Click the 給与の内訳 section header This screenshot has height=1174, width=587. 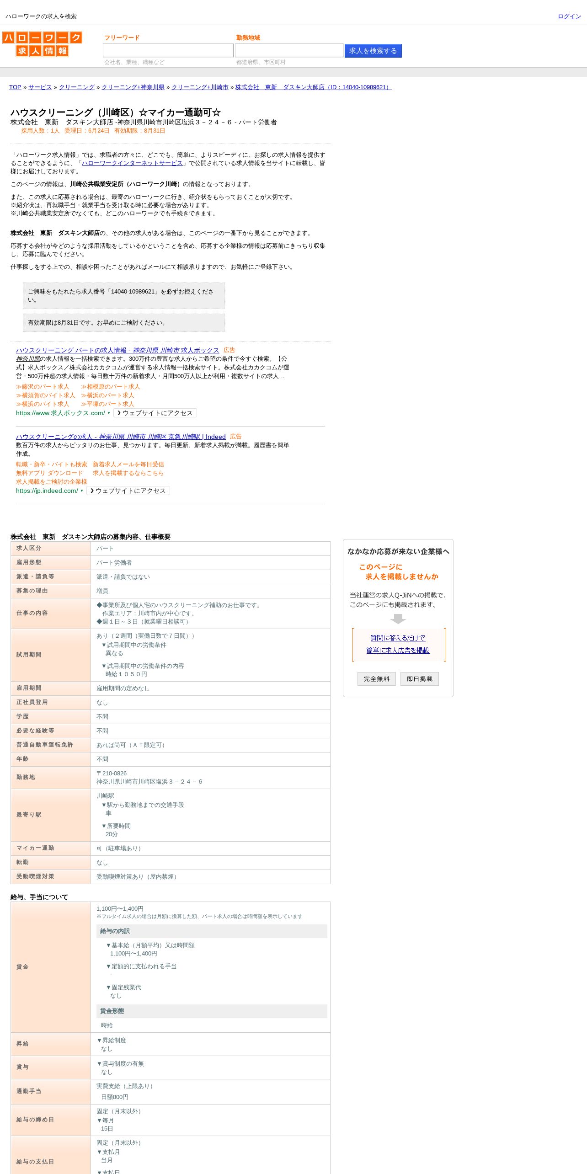coord(212,931)
